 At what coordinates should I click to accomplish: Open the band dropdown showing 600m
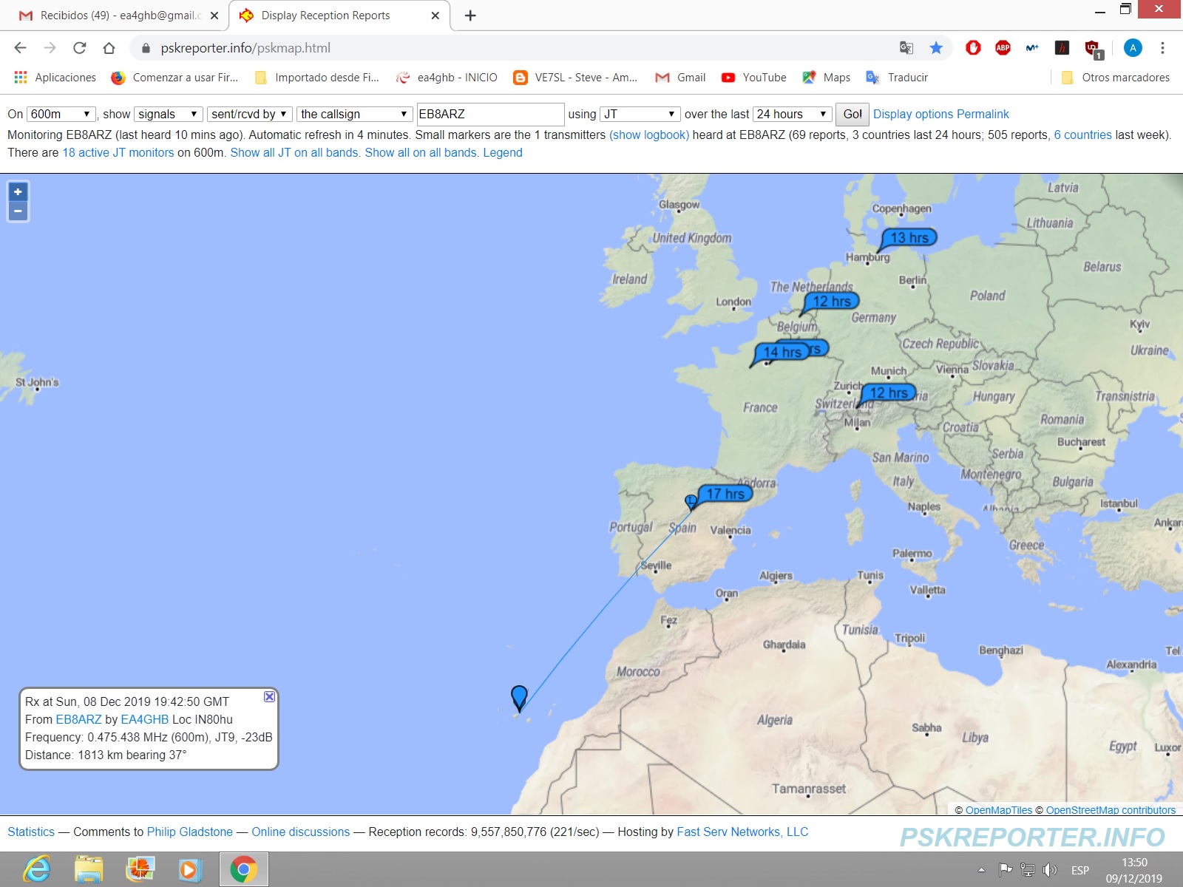(x=61, y=114)
